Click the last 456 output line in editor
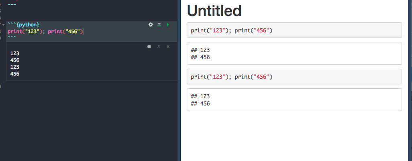 [x=15, y=74]
